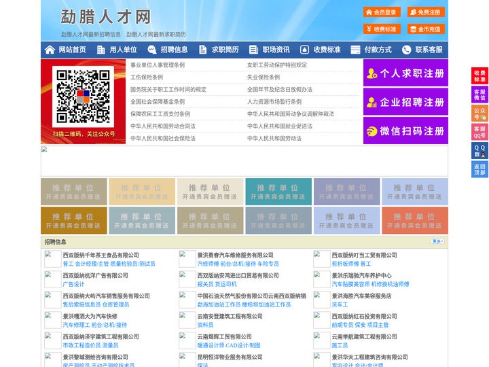Click the 洗车工 job link
The width and height of the screenshot is (489, 367).
[x=340, y=304]
